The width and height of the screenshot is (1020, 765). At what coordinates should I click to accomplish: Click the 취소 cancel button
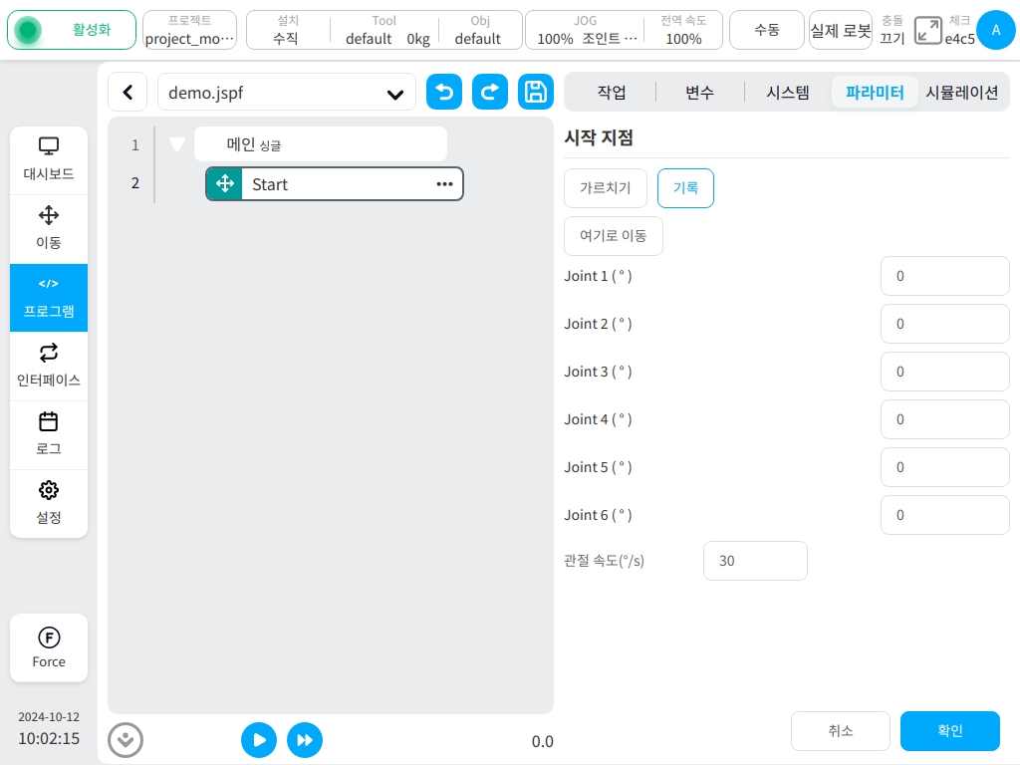point(841,731)
